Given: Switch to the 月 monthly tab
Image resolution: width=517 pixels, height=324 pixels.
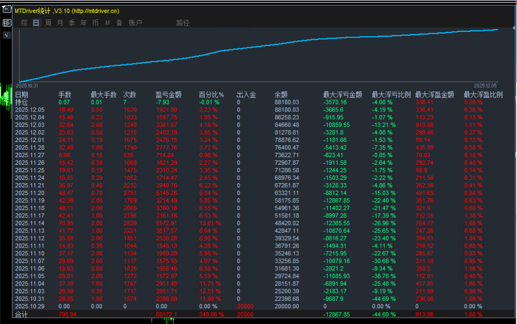Looking at the screenshot, I should 60,23.
